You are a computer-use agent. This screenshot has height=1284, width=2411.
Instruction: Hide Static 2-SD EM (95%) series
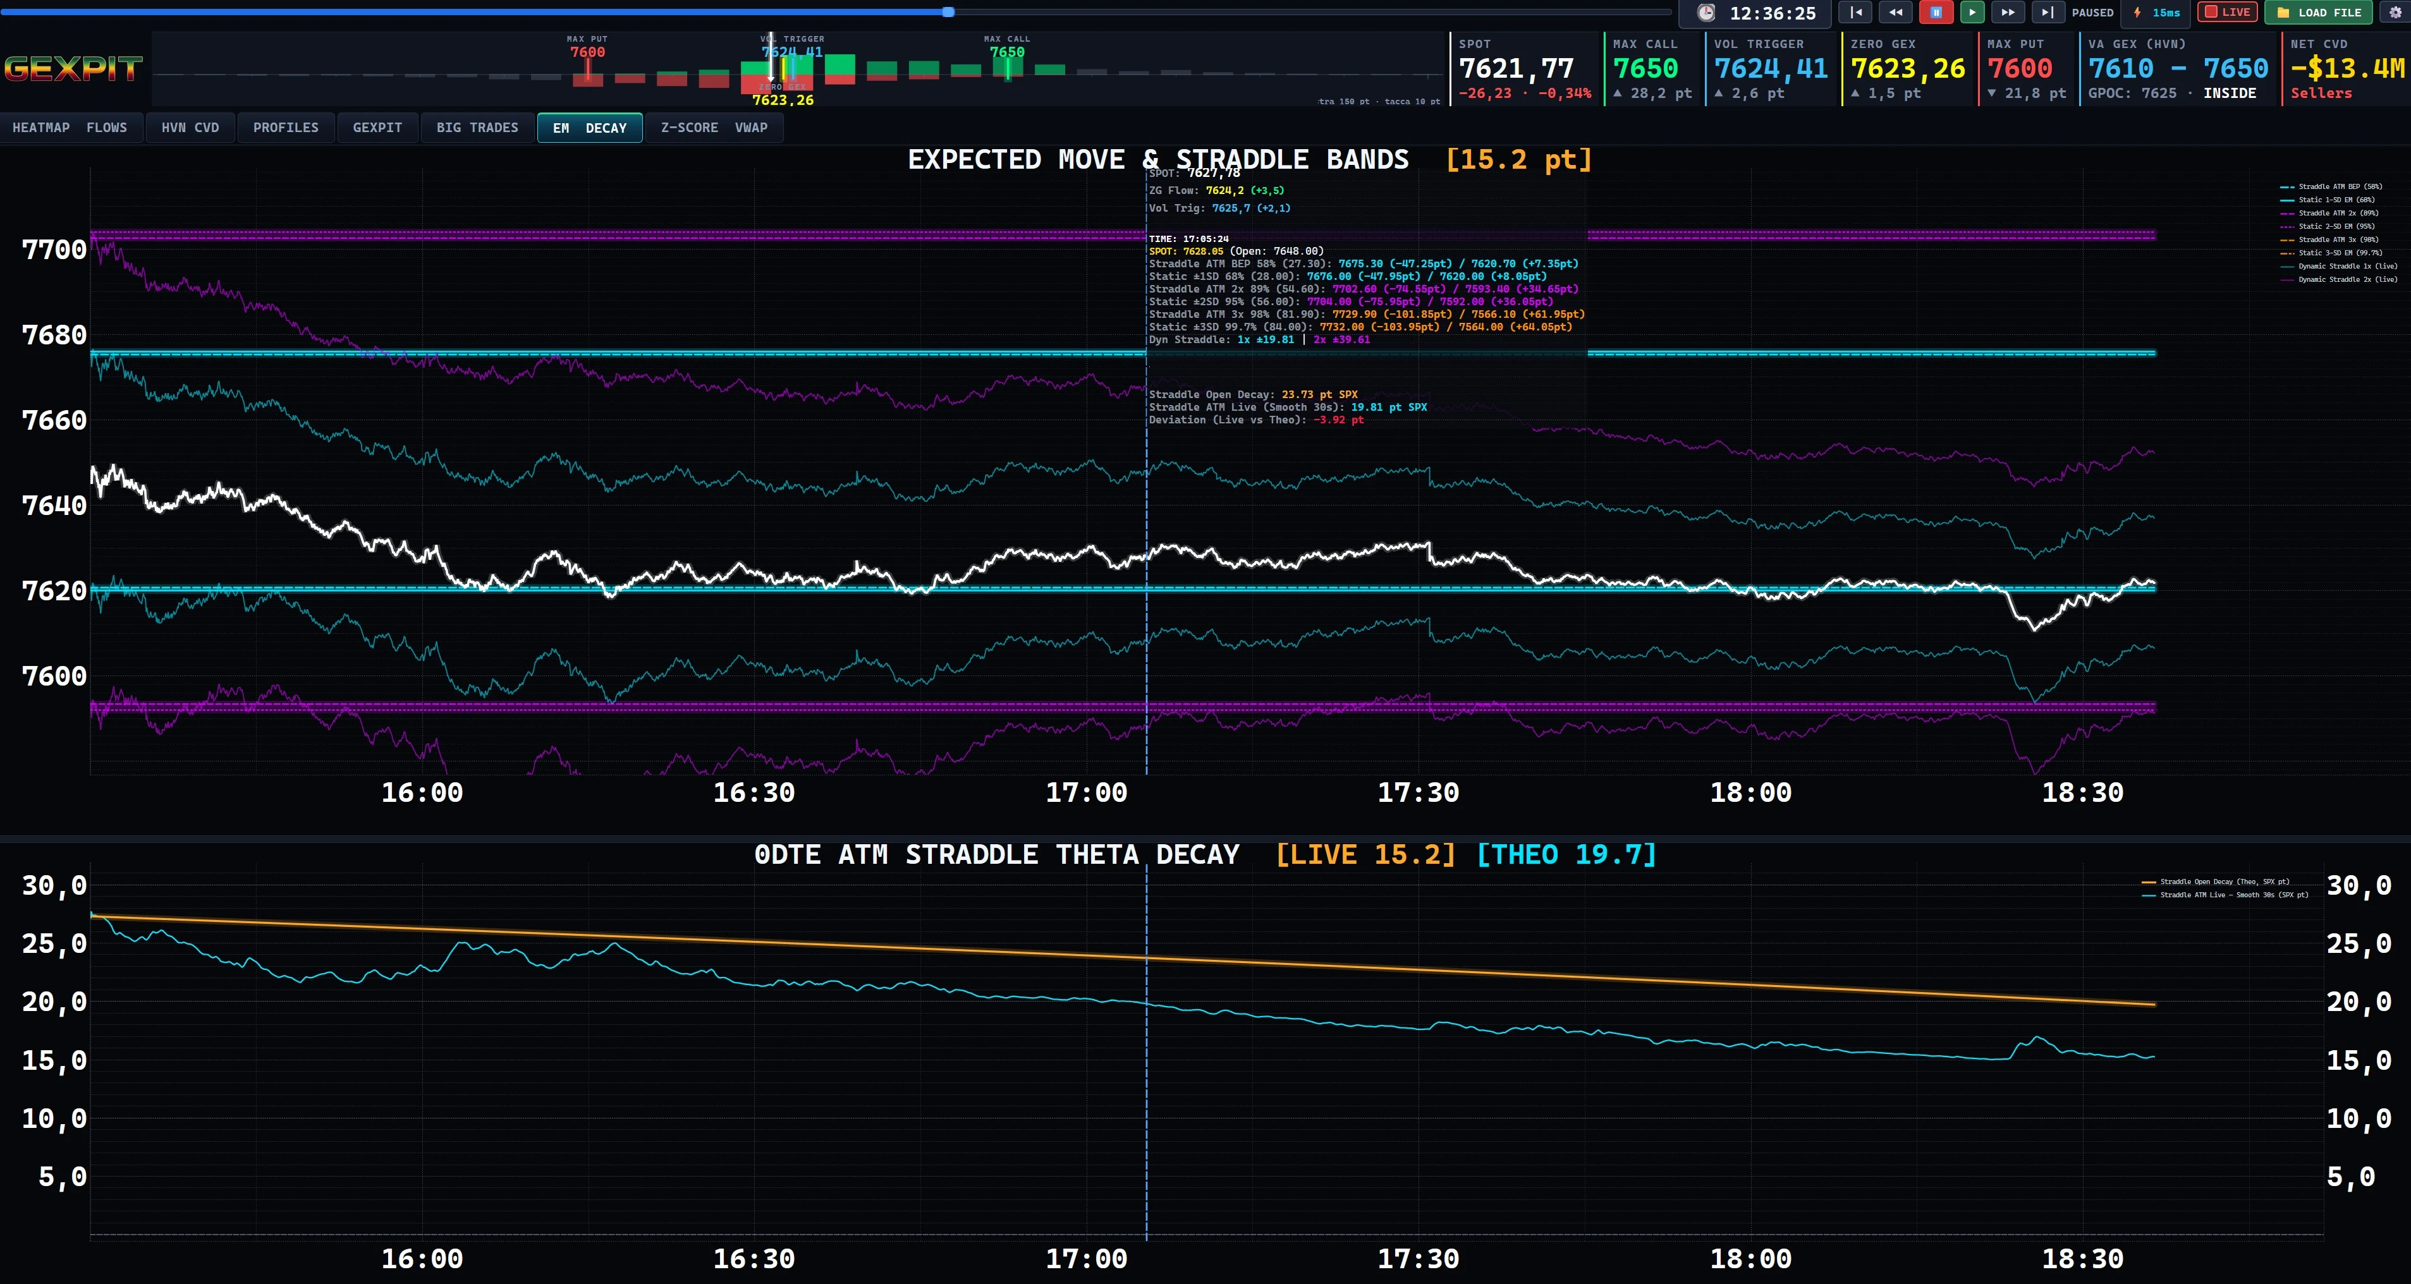click(2329, 226)
